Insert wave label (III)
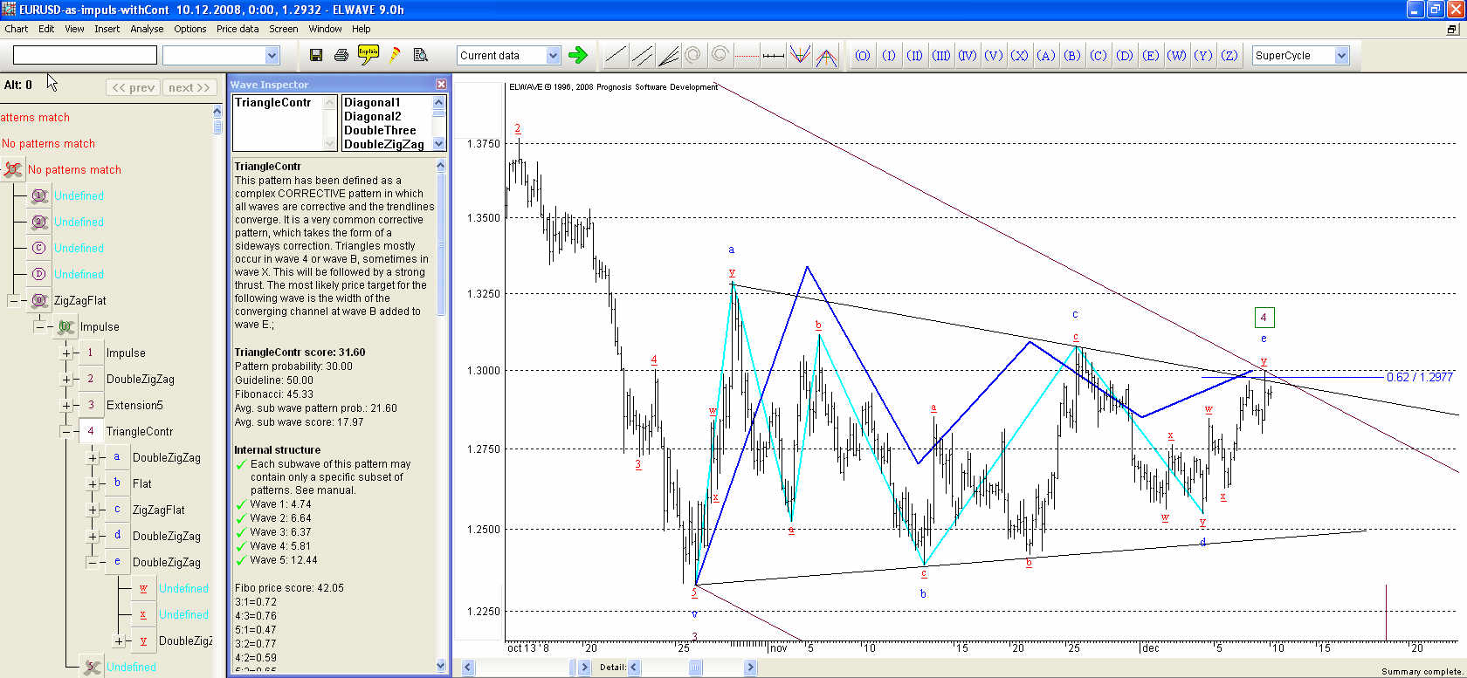1467x678 pixels. click(x=941, y=55)
